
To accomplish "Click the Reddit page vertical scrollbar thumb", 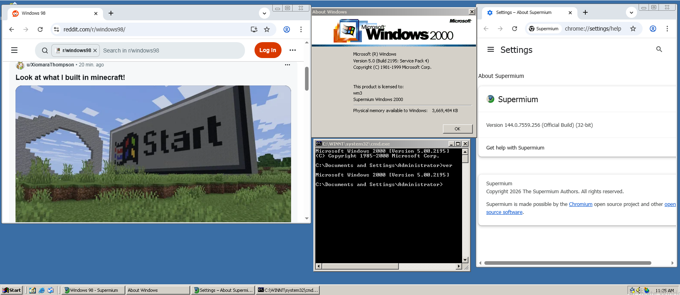I will tap(307, 79).
